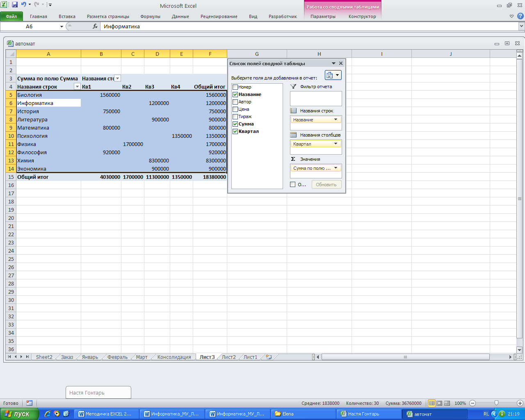Screen dimensions: 525x420
Task: Undo the last action in the quick access toolbar
Action: (x=23, y=5)
